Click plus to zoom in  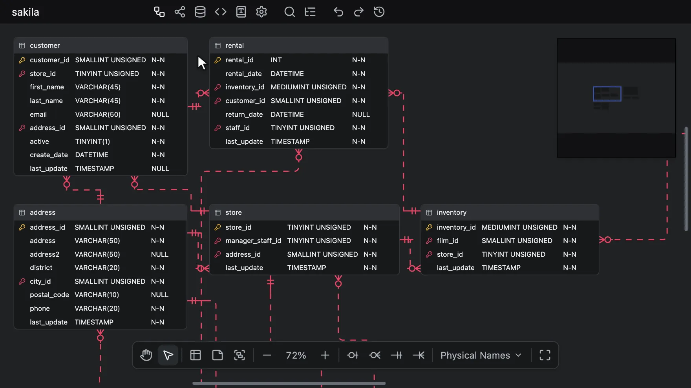coord(325,355)
